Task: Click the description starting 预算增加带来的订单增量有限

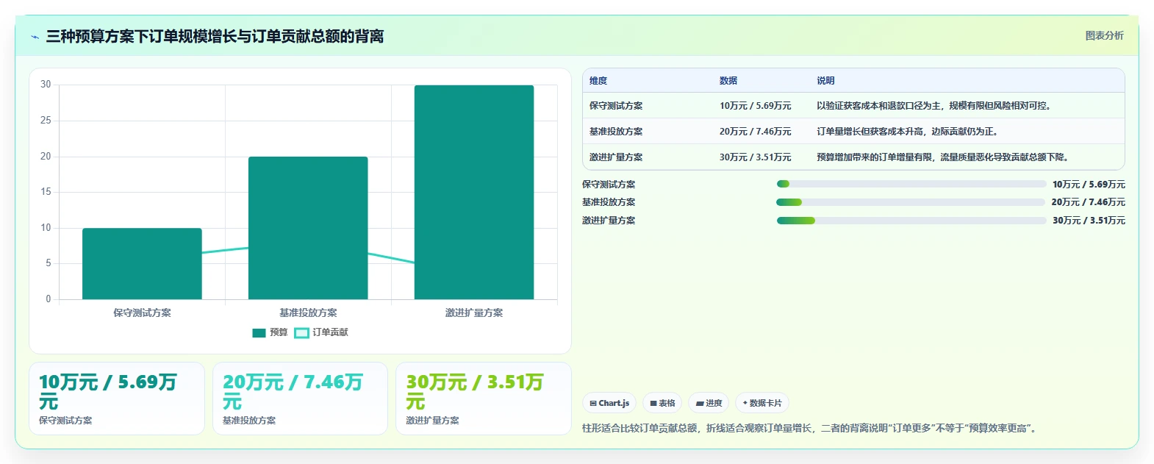Action: tap(945, 157)
